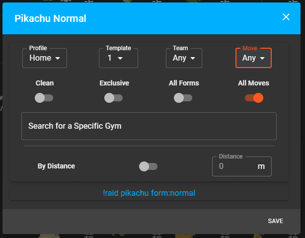Expand the Template dropdown
305x238 pixels.
tap(118, 58)
